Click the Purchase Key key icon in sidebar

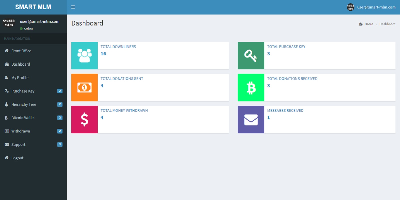[7, 91]
